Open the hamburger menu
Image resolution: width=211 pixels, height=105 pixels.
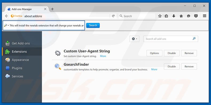pyautogui.click(x=205, y=16)
